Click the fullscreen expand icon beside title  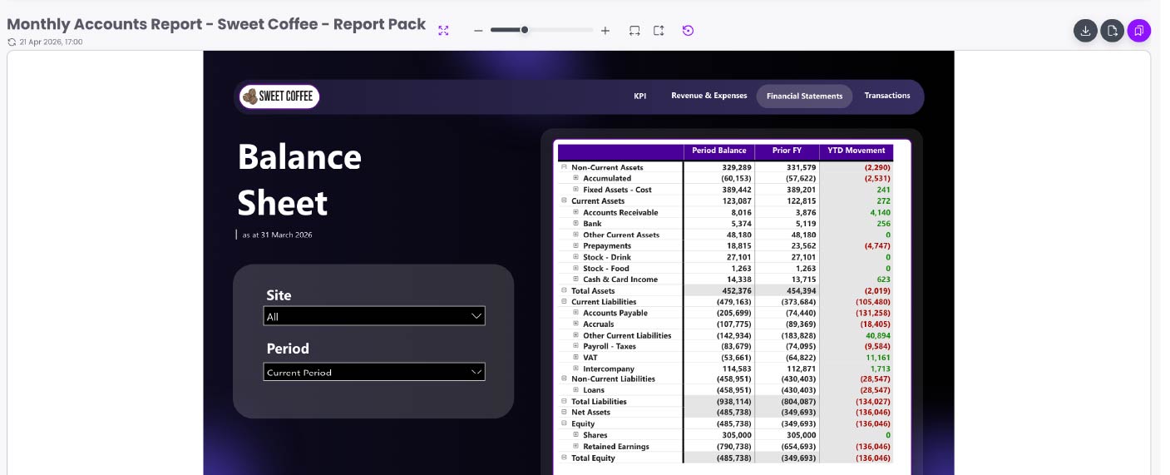[x=443, y=30]
